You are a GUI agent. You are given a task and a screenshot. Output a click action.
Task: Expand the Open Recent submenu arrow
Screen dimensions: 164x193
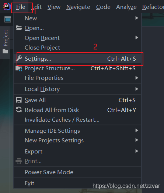tap(137, 38)
